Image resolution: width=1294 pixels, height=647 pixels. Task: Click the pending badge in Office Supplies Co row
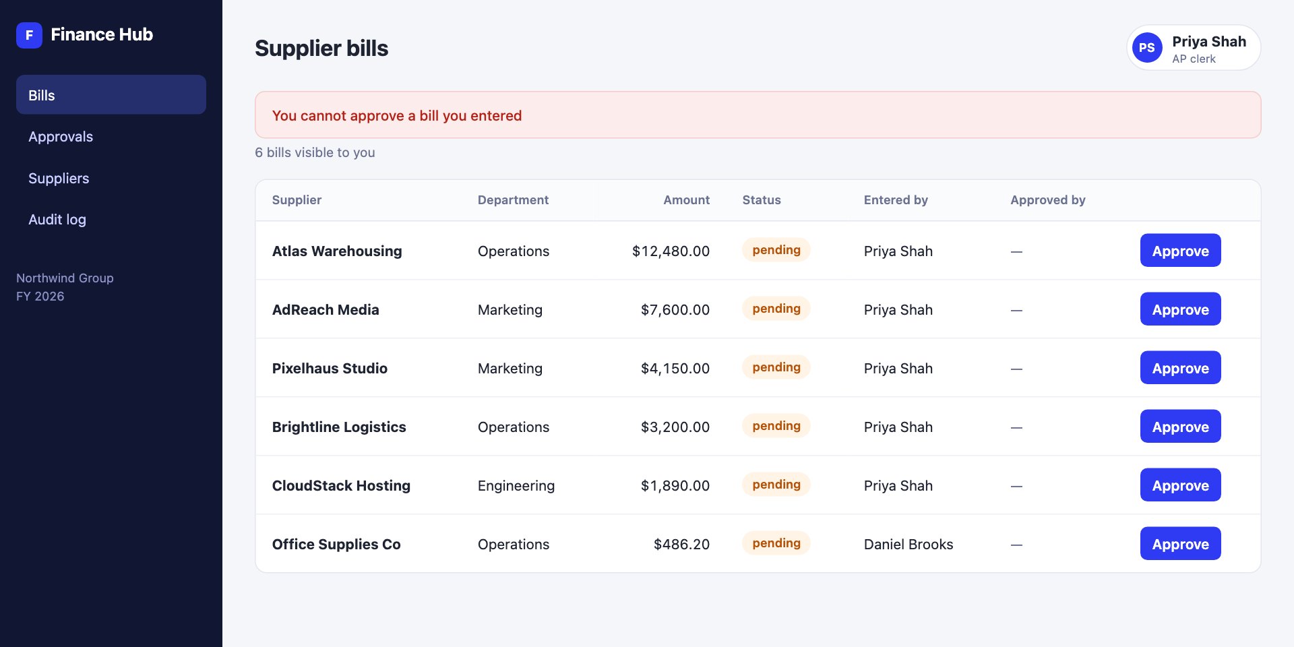coord(776,543)
